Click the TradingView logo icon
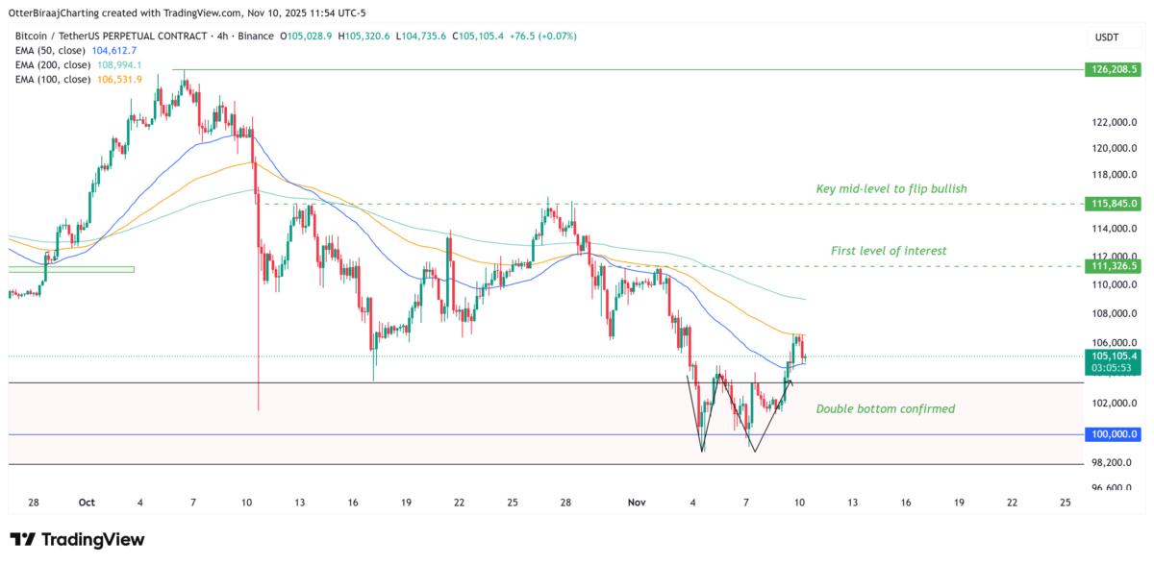Image resolution: width=1154 pixels, height=565 pixels. [24, 540]
